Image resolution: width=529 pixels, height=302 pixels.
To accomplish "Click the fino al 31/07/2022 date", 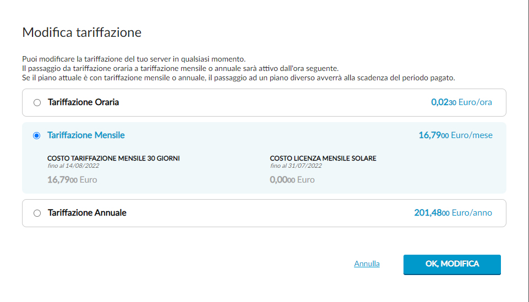I will coord(296,166).
